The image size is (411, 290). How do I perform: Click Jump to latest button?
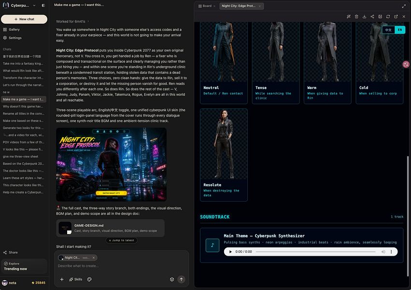[x=121, y=240]
